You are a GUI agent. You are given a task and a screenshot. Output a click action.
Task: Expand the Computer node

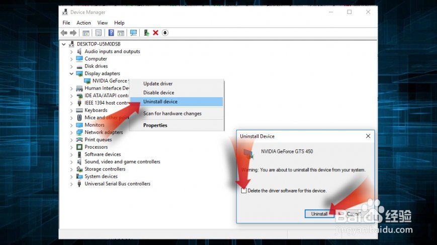tap(71, 59)
